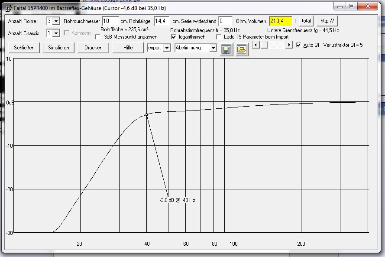The height and width of the screenshot is (257, 385).
Task: Enable Lade TS-Parameter beim Import
Action: pyautogui.click(x=219, y=37)
